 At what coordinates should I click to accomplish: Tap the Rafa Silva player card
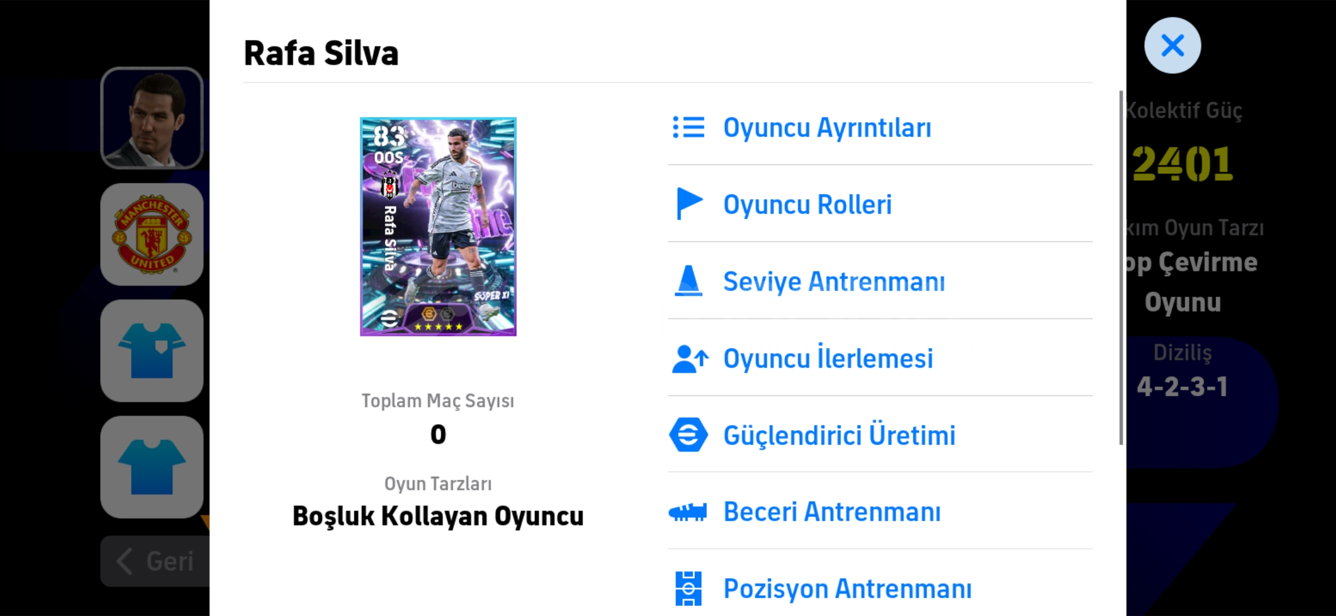[x=438, y=226]
